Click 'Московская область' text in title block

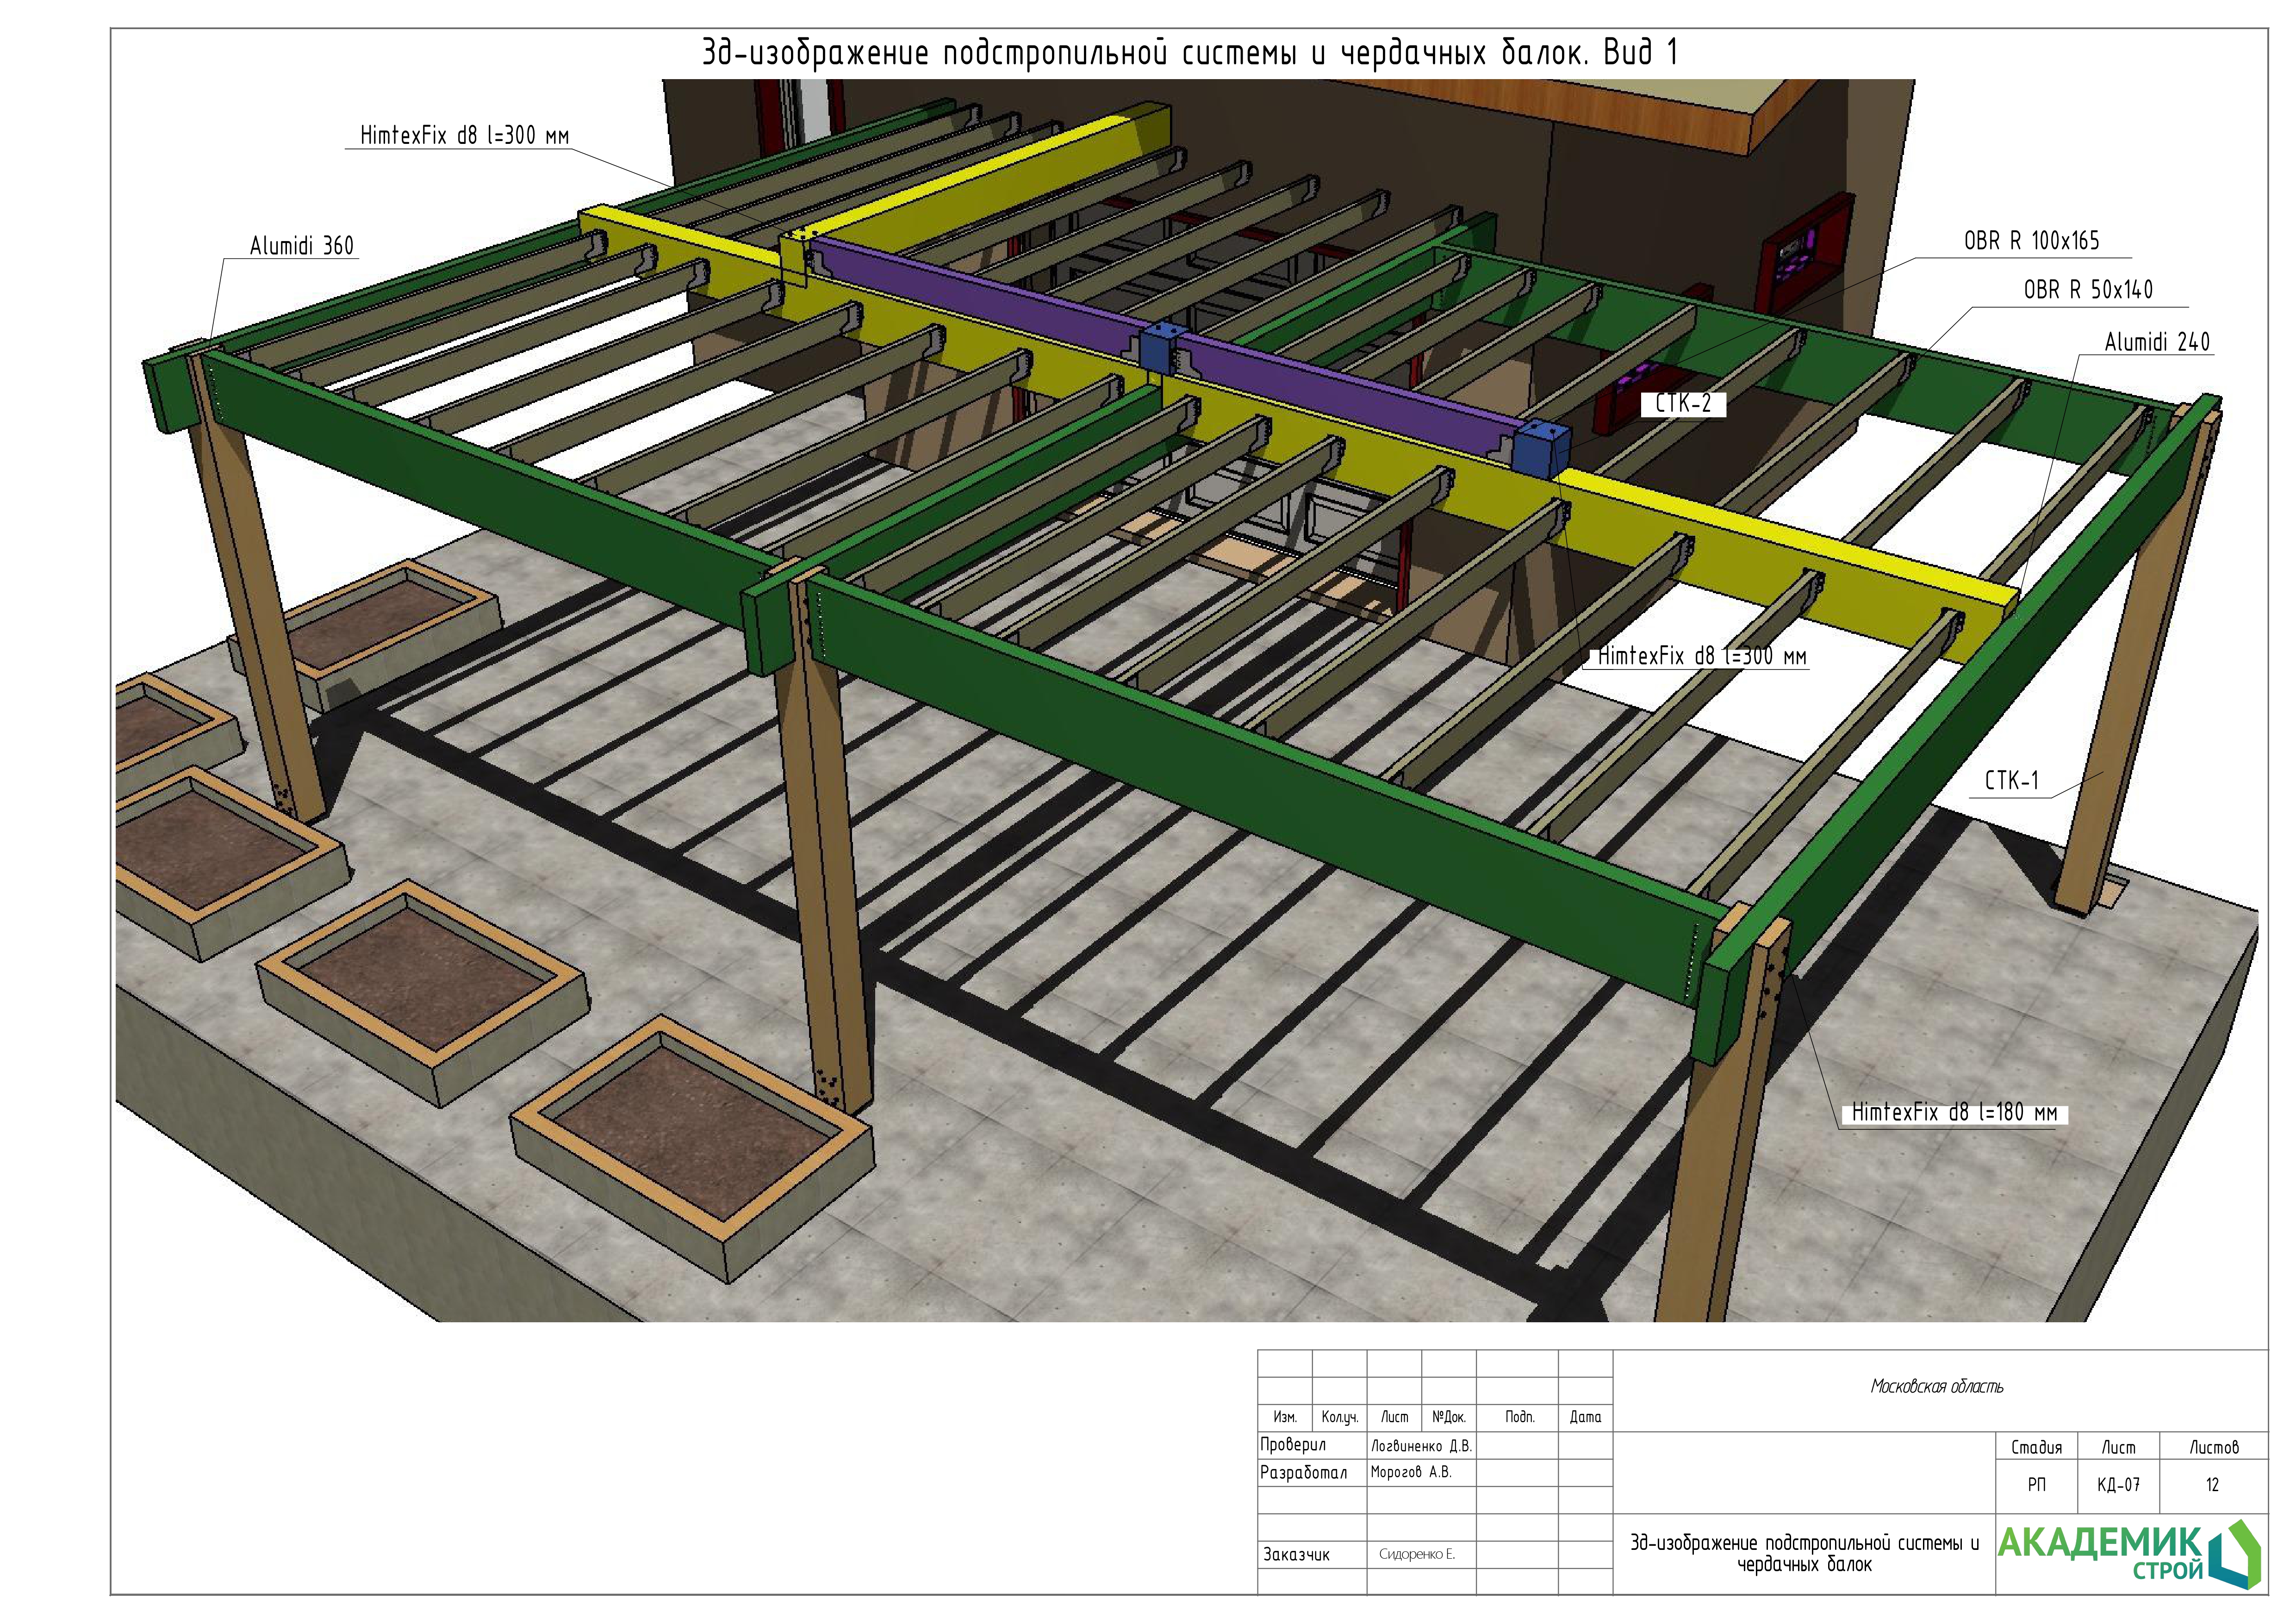point(1937,1386)
